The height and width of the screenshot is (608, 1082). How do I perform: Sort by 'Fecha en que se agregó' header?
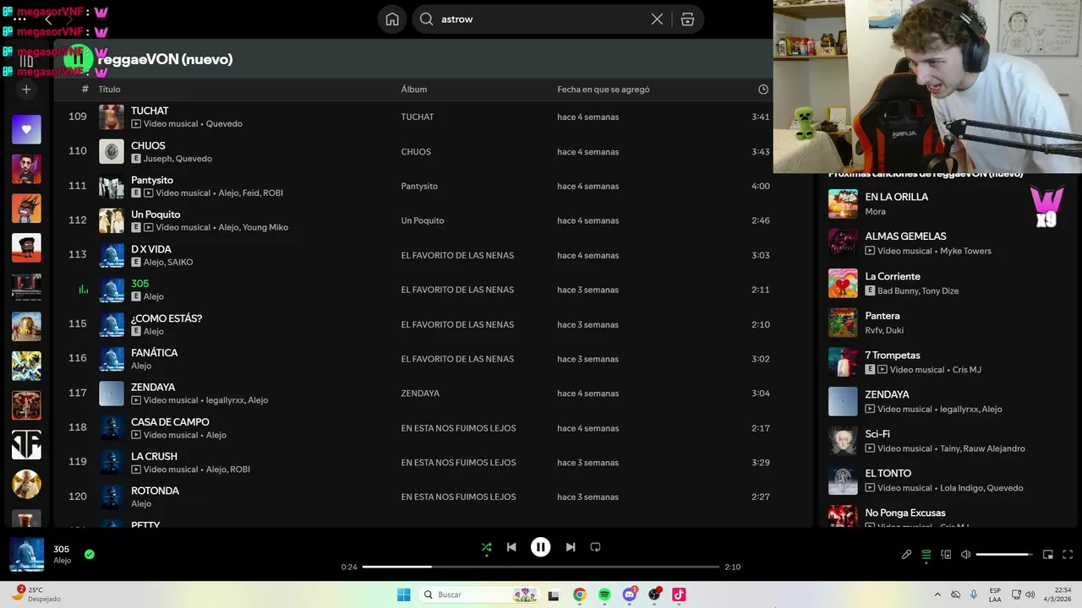point(604,89)
